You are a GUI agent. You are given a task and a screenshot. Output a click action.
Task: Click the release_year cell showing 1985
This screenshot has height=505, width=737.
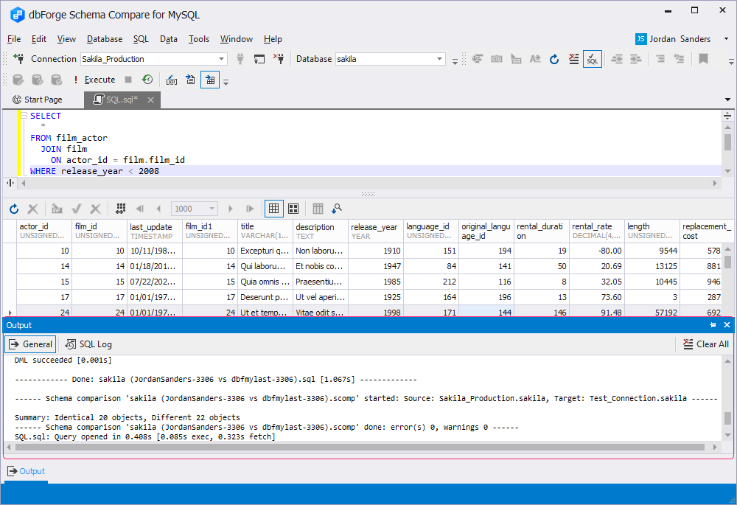376,282
